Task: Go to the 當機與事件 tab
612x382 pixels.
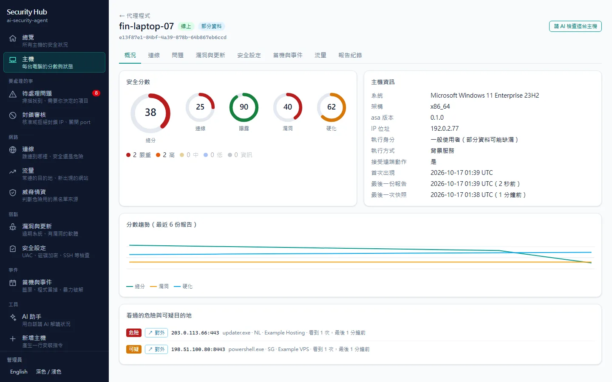Action: [x=288, y=55]
